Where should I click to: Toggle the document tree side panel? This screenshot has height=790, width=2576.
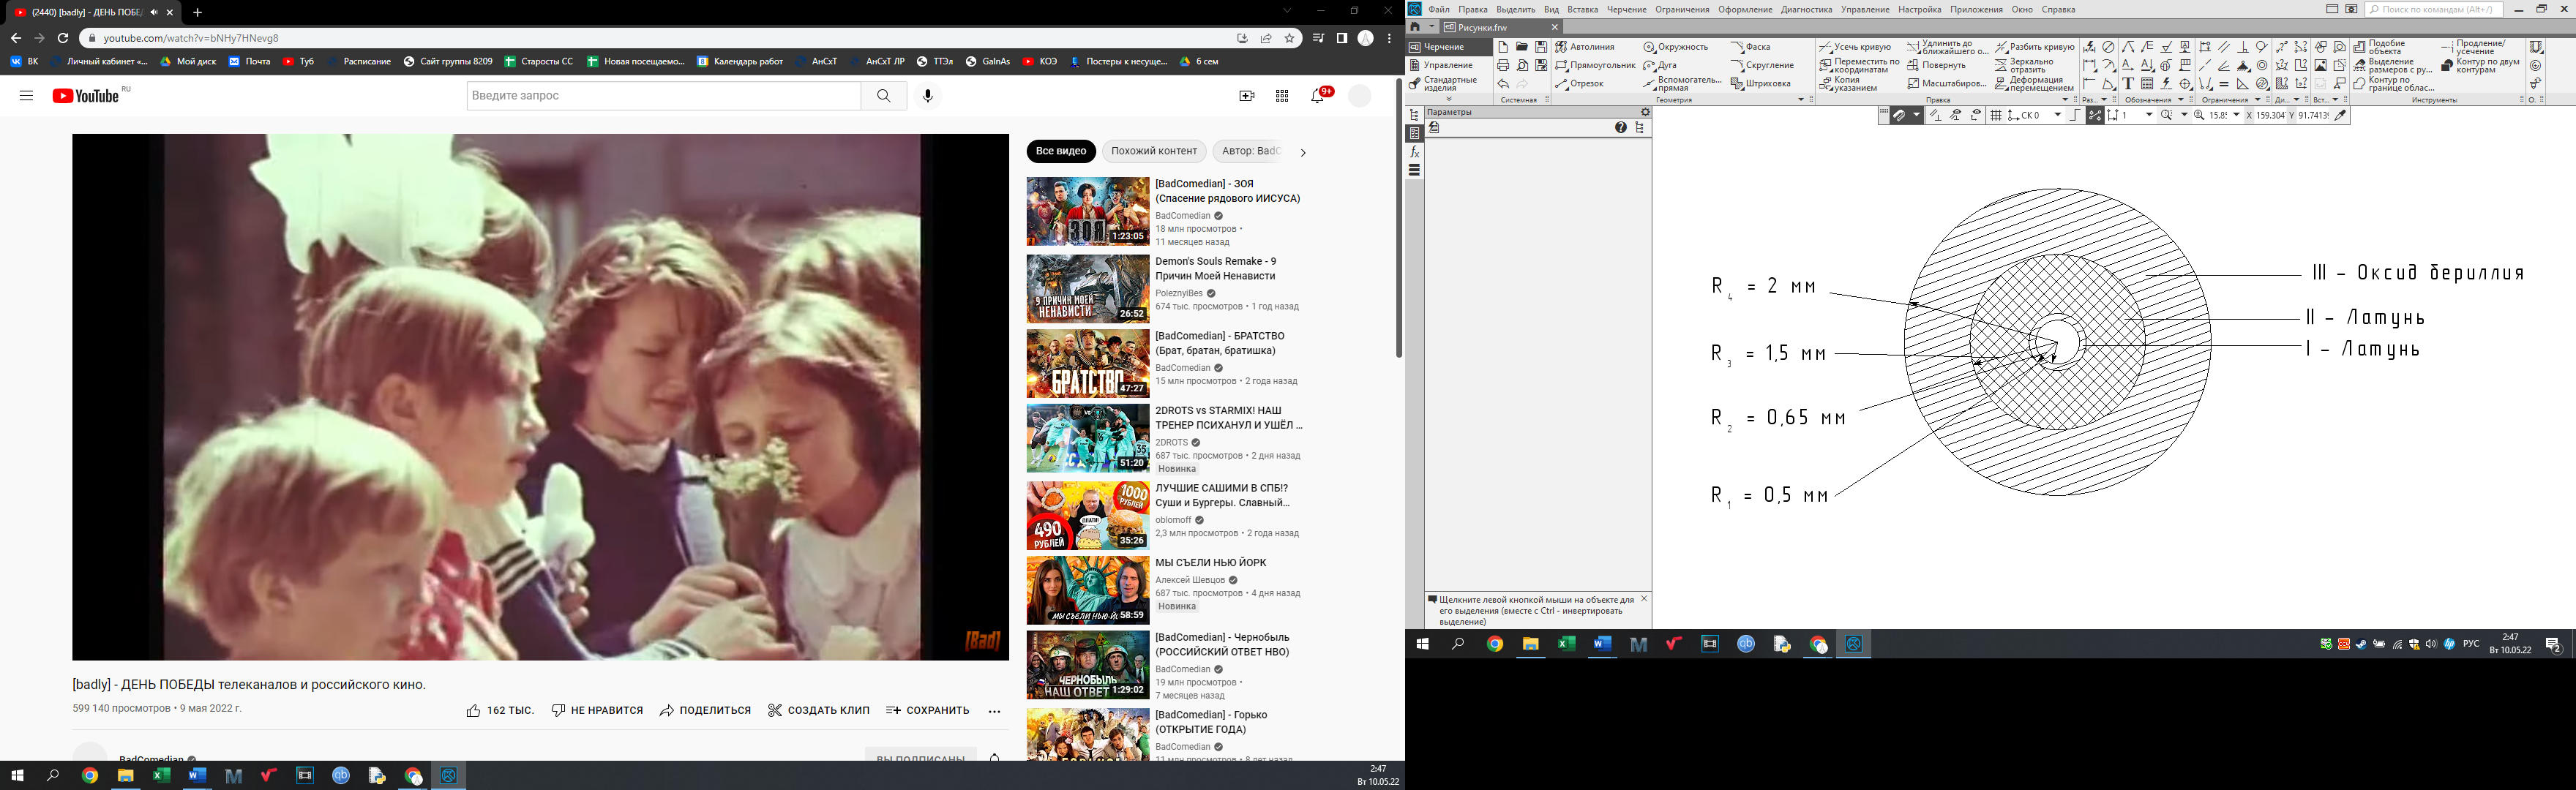click(x=1414, y=115)
